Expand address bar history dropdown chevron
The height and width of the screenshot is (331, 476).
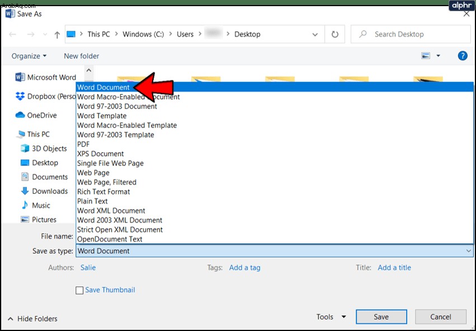coord(315,35)
